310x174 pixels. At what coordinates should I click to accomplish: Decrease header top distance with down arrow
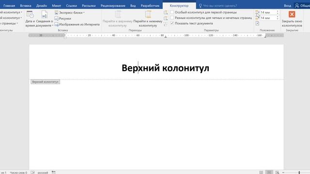click(278, 14)
